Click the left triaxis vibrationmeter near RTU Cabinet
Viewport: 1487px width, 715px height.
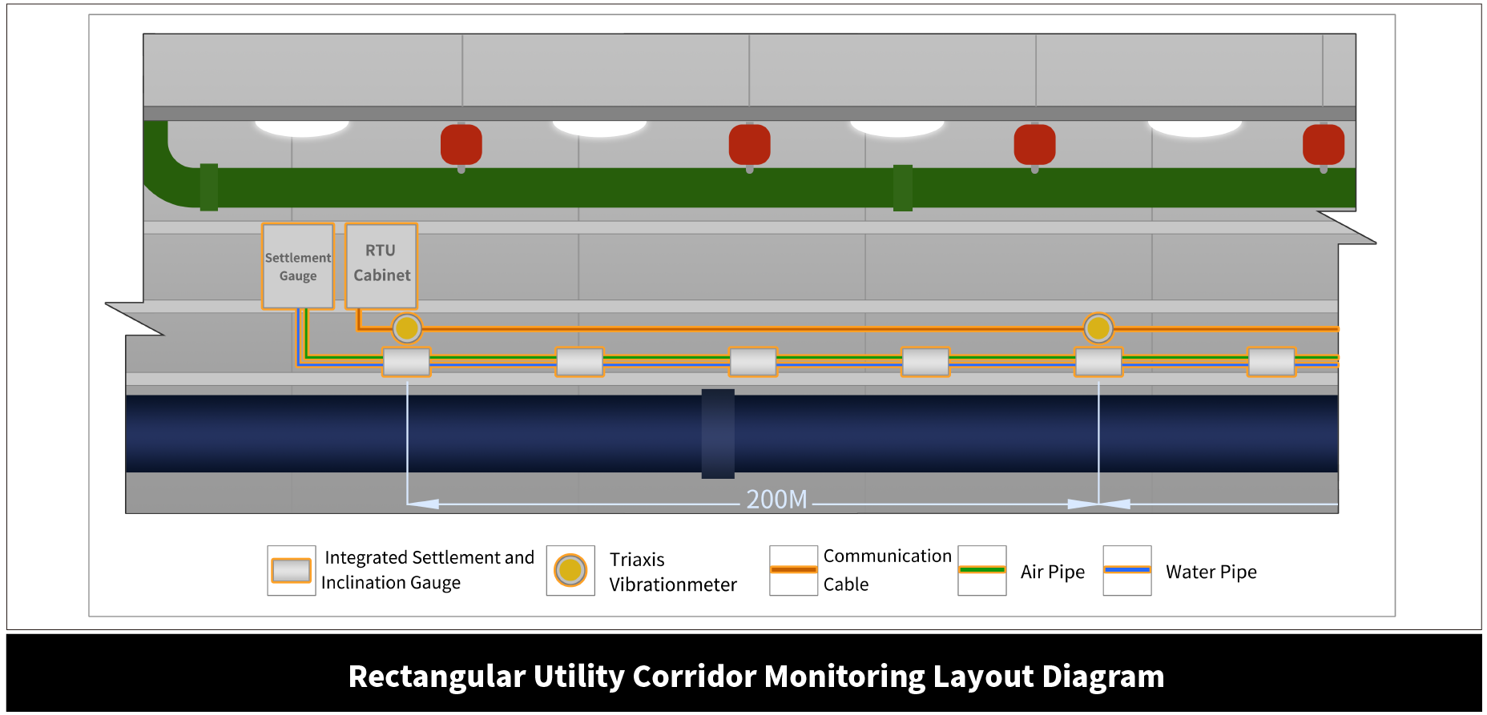click(407, 328)
